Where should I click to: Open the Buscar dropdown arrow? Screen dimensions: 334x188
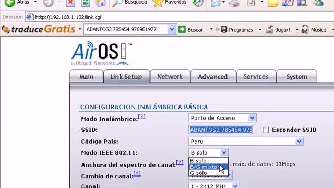(x=211, y=29)
